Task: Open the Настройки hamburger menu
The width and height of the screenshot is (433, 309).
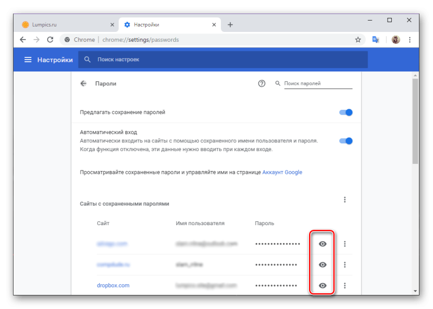Action: pyautogui.click(x=28, y=60)
